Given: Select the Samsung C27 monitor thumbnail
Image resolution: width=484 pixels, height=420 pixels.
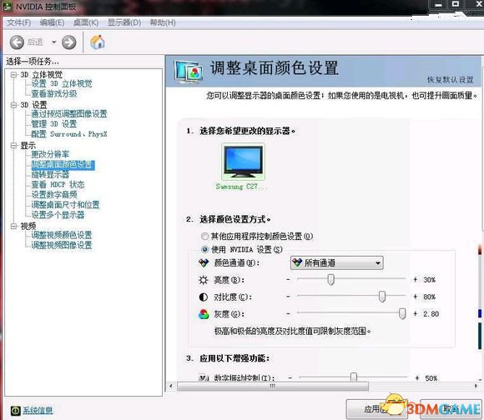Looking at the screenshot, I should 243,162.
